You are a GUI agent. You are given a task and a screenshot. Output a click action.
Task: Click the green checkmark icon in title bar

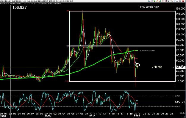coord(154,1)
